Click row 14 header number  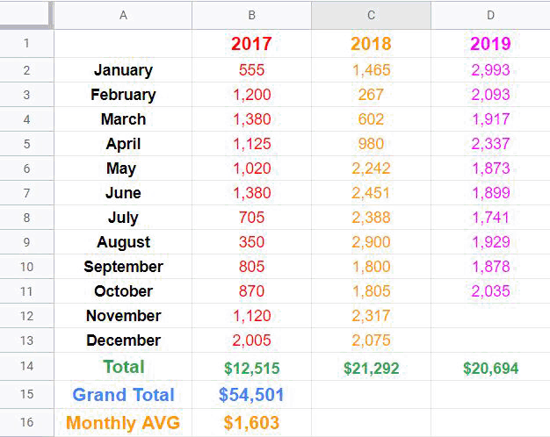pos(25,367)
